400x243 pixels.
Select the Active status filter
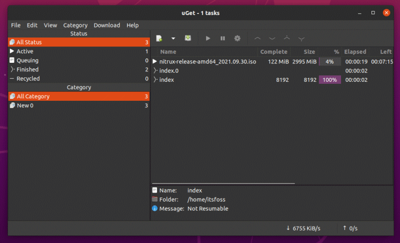(x=79, y=51)
